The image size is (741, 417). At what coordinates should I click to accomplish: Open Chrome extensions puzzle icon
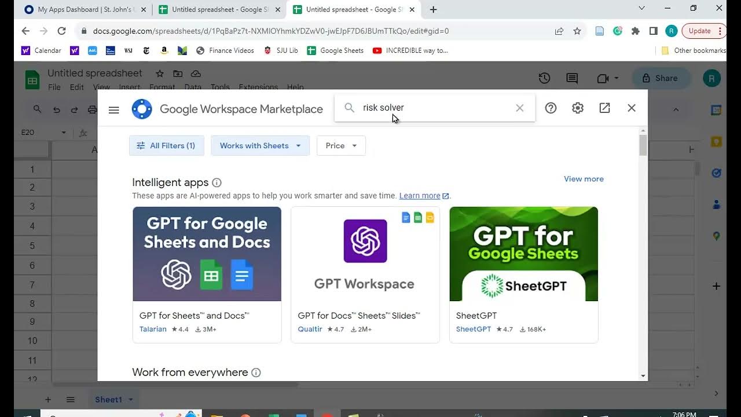636,31
